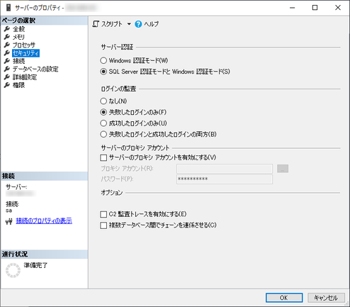This screenshot has height=307, width=350.
Task: Select 失敗したログインのみ radio button
Action: click(x=103, y=112)
